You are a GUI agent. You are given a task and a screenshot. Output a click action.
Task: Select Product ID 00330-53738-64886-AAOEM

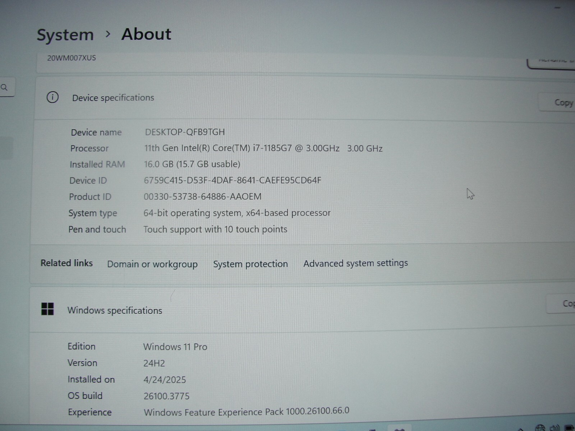point(203,196)
